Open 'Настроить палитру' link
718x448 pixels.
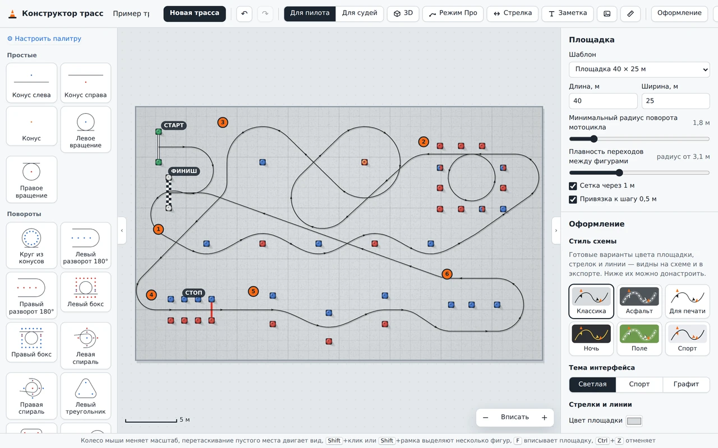pos(44,39)
